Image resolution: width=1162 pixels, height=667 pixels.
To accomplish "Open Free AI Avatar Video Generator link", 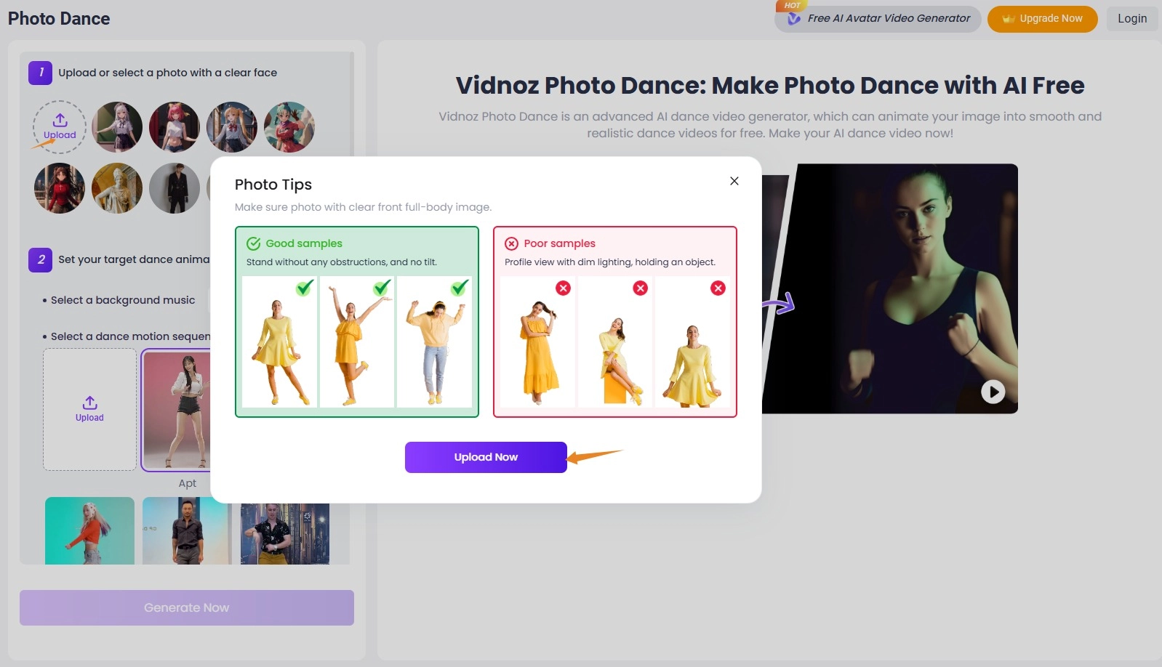I will click(878, 18).
